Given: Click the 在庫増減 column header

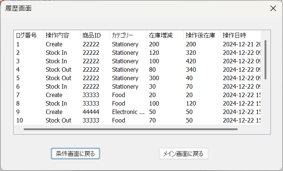Looking at the screenshot, I should pos(159,36).
